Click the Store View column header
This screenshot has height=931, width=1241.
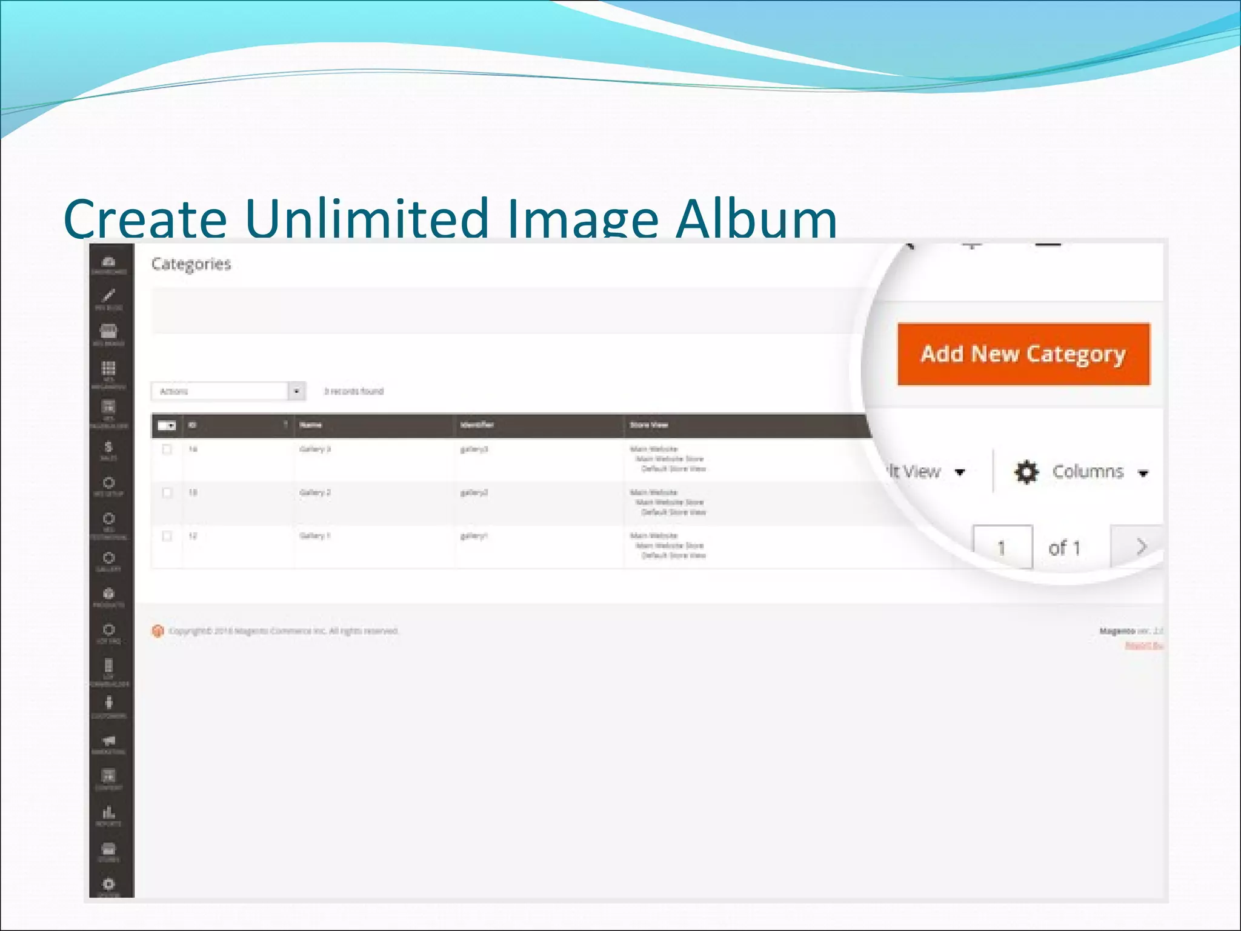click(648, 425)
